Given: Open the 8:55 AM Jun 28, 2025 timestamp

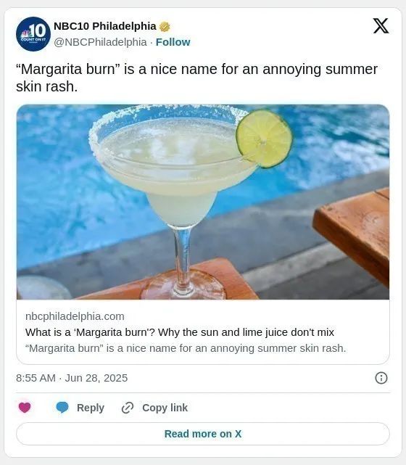Looking at the screenshot, I should coord(72,378).
